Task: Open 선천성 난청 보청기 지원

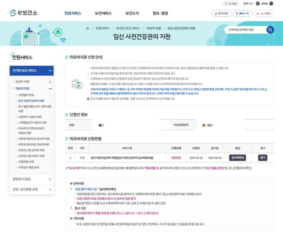Action: (31, 156)
